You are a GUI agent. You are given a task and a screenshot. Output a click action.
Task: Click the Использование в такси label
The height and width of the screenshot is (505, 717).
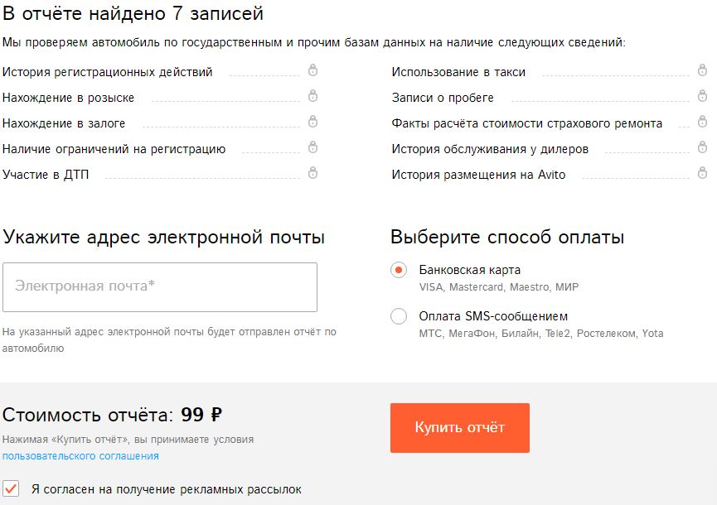point(458,72)
